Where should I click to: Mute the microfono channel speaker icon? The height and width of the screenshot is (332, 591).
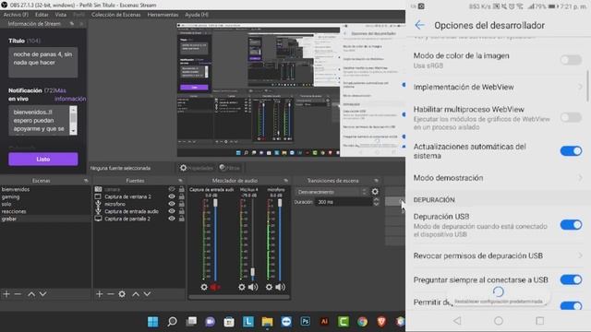[280, 287]
